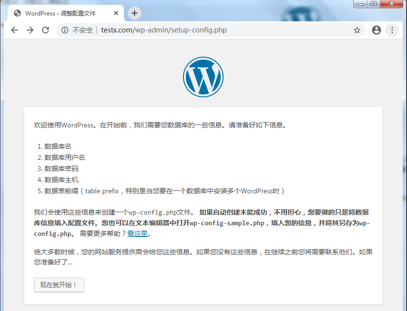Click the list item 数据库名
The image size is (407, 311).
[58, 146]
